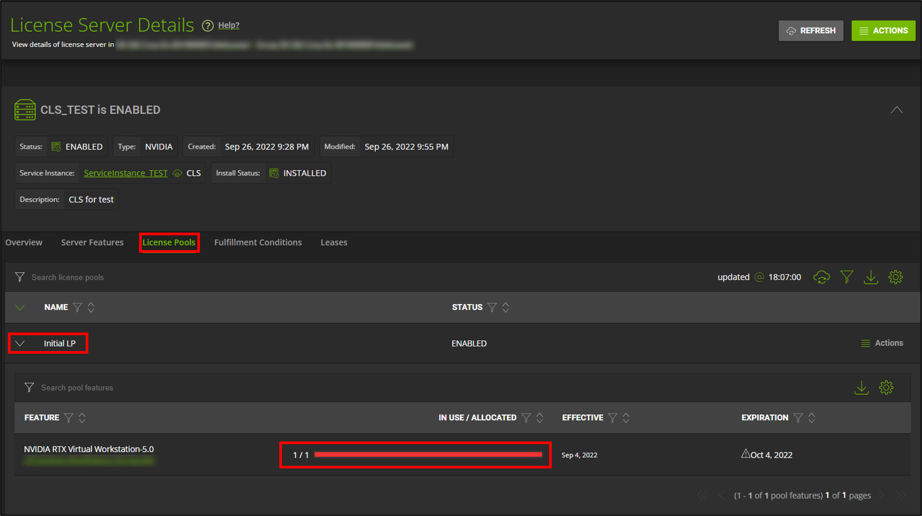Viewport: 922px width, 516px height.
Task: Open pool features table settings gear
Action: click(x=887, y=388)
